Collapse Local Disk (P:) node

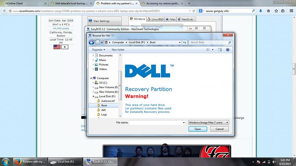pos(93,96)
